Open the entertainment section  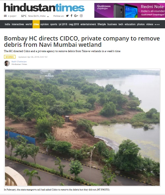point(88,24)
